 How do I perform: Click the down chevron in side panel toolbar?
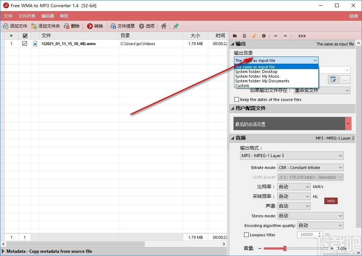point(275,36)
